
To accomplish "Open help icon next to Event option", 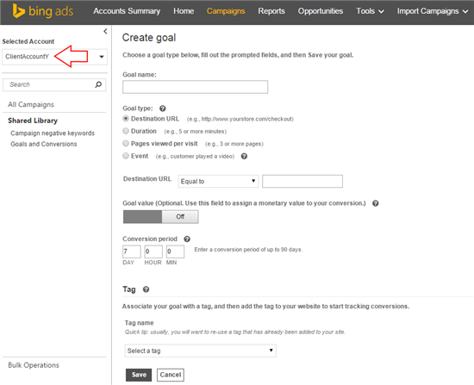I will [x=244, y=156].
